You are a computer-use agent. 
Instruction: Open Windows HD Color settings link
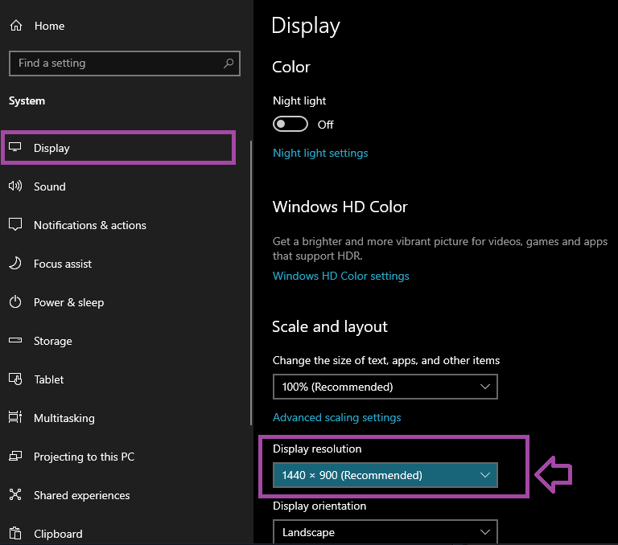pyautogui.click(x=340, y=276)
